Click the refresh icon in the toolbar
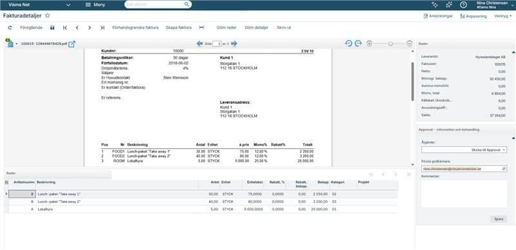 coord(10,28)
